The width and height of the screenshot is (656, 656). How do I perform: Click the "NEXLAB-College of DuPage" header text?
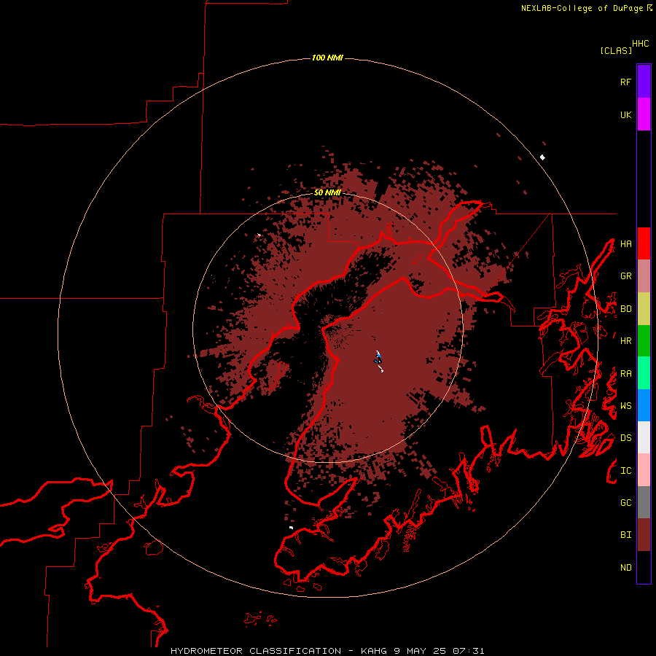click(582, 8)
